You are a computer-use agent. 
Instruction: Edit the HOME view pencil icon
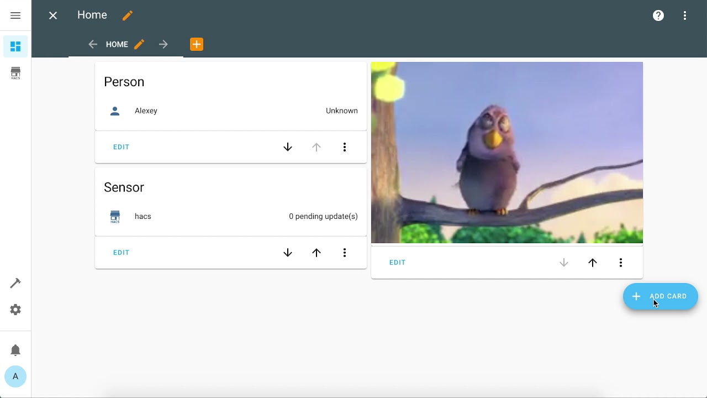pos(139,44)
